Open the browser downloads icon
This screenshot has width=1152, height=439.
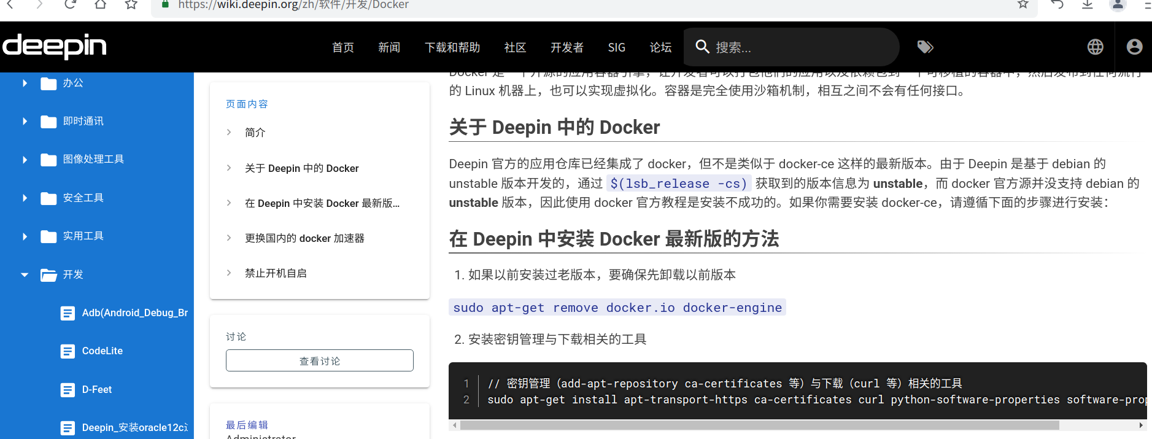click(1087, 4)
